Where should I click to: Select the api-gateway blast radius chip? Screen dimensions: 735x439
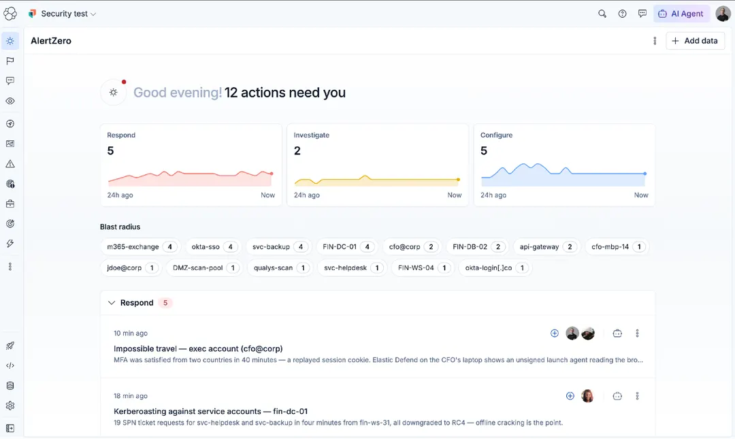(x=546, y=246)
